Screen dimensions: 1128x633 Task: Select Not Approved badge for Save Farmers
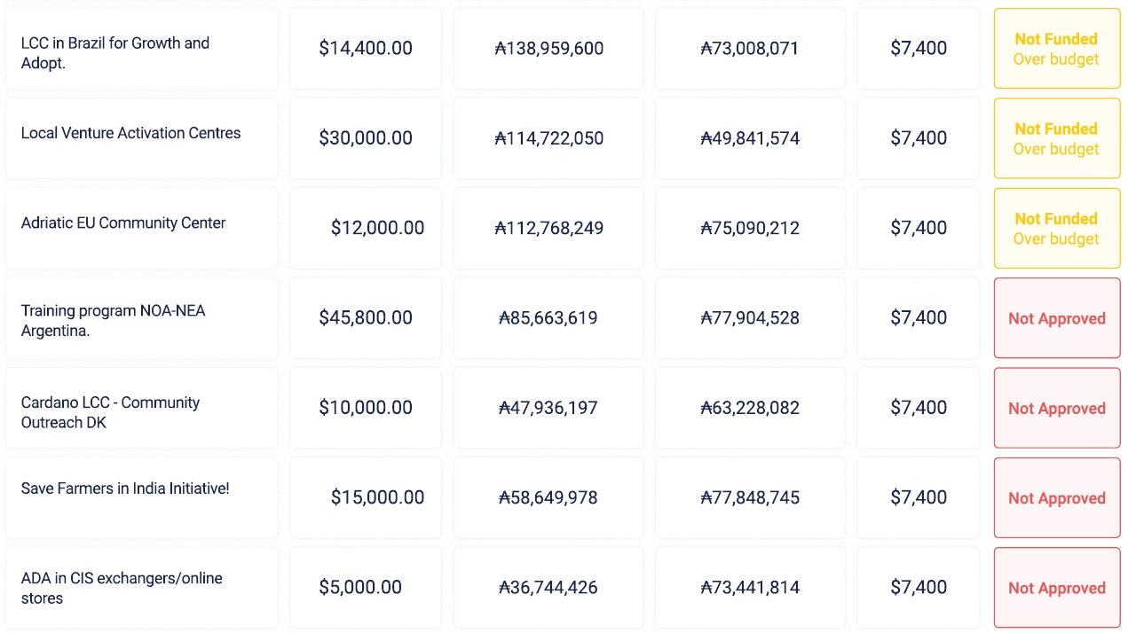[x=1056, y=498]
